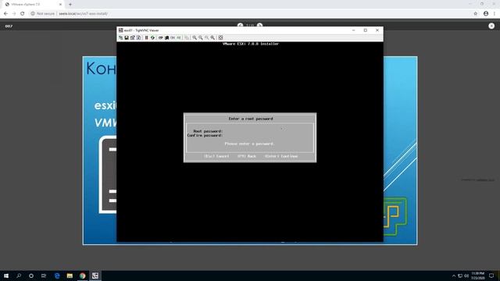Go to the previous slide arrow

click(240, 25)
